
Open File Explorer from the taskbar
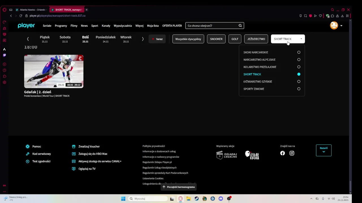tap(188, 199)
